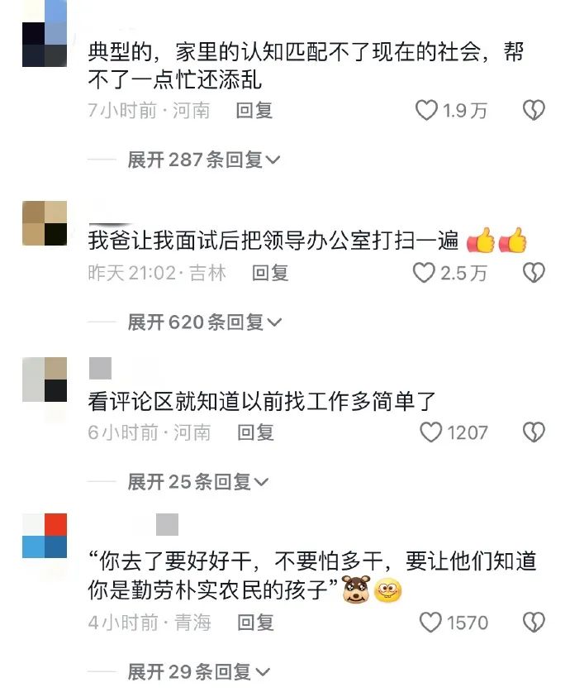Open avatar of the 青海 commenter
Image resolution: width=570 pixels, height=692 pixels.
click(45, 536)
